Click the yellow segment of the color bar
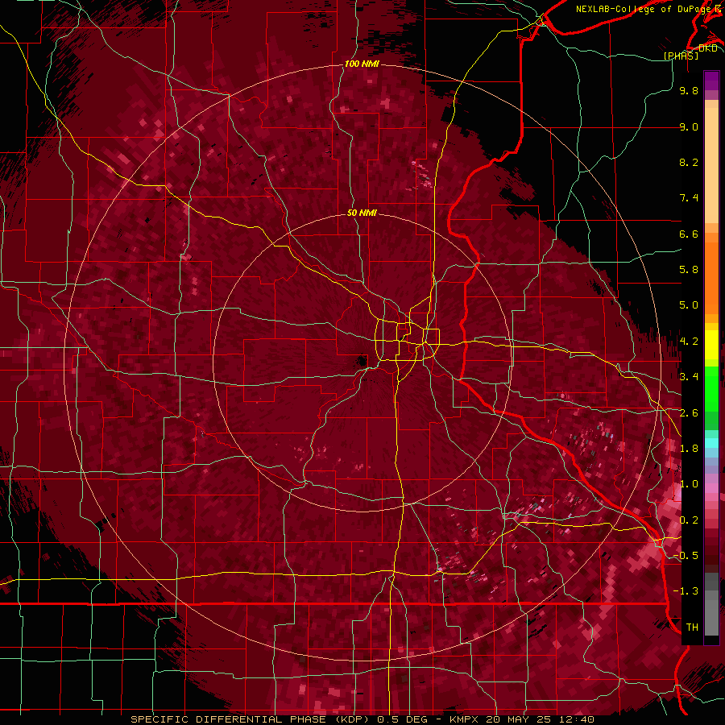This screenshot has width=725, height=725. coord(711,345)
